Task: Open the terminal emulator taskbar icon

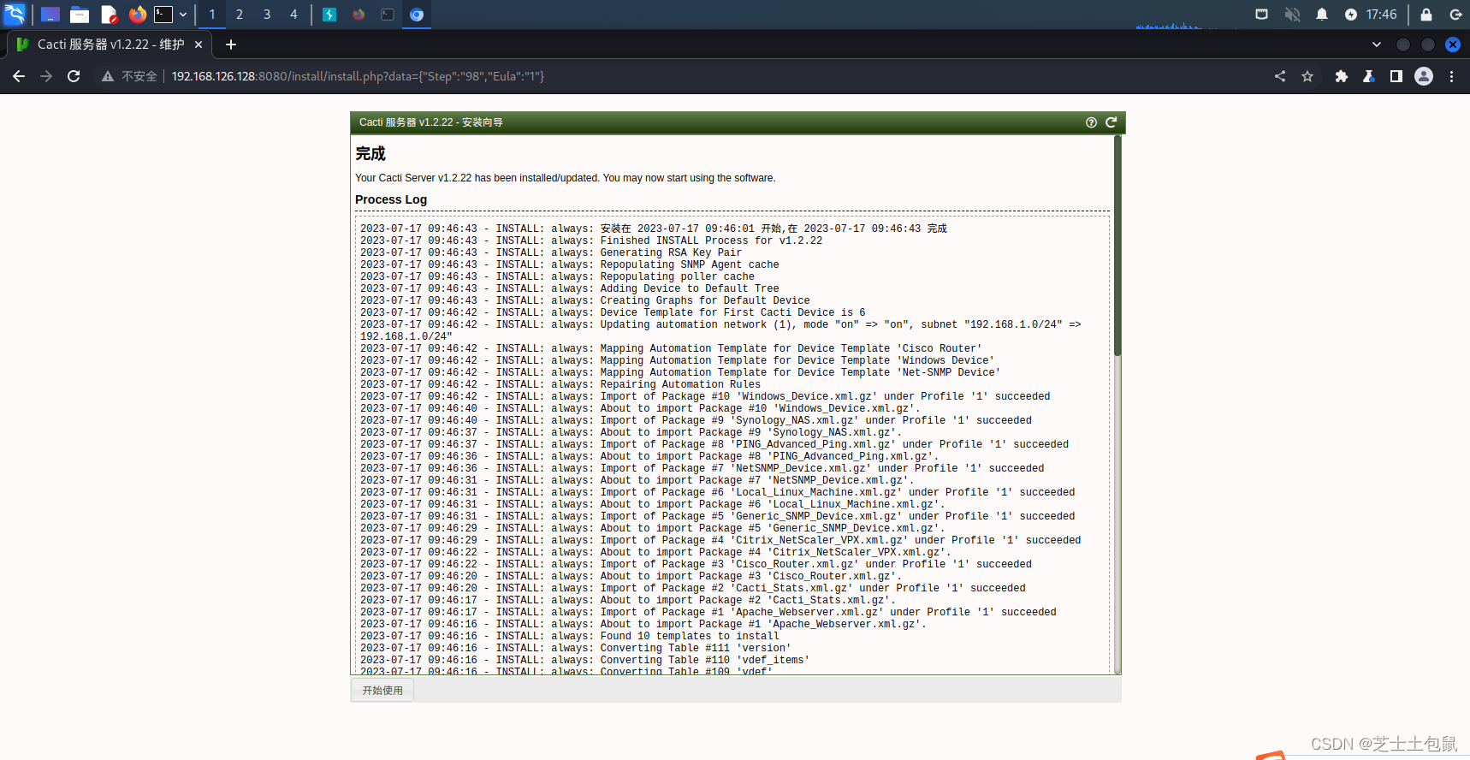Action: 163,15
